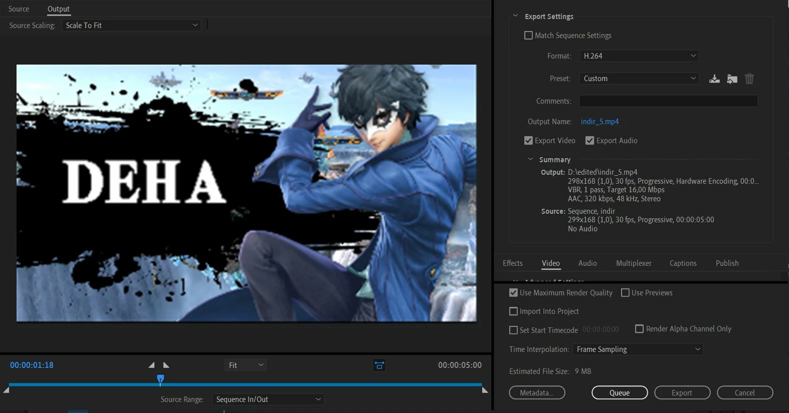Click the Cancel button
The height and width of the screenshot is (413, 789).
[745, 393]
